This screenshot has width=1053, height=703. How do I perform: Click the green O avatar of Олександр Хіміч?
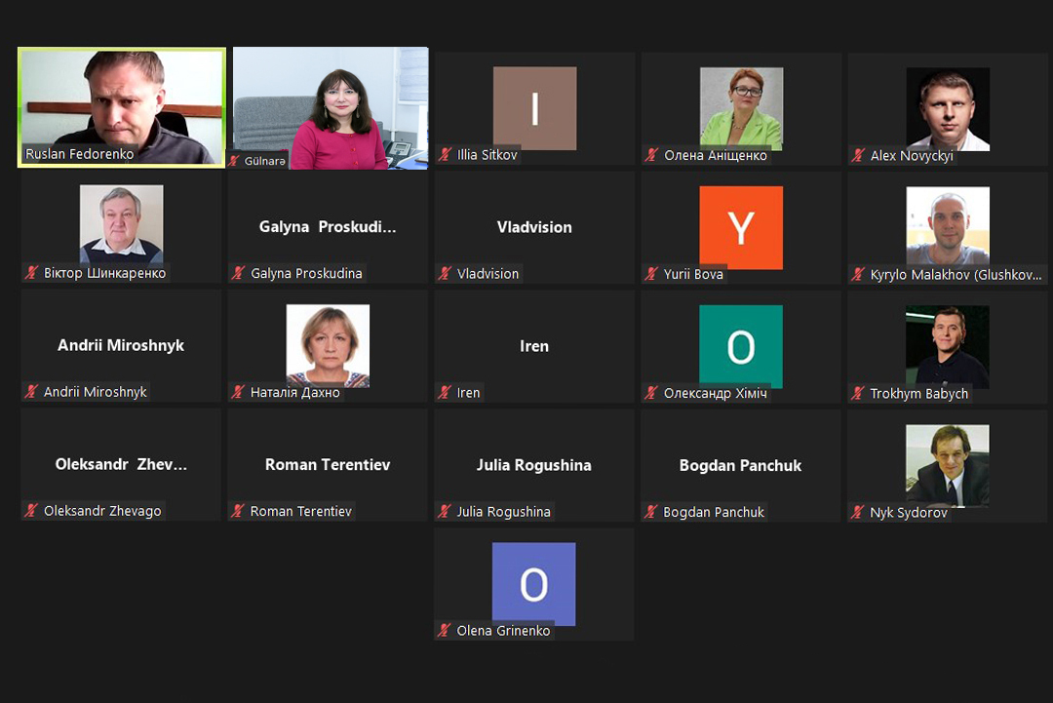(741, 346)
